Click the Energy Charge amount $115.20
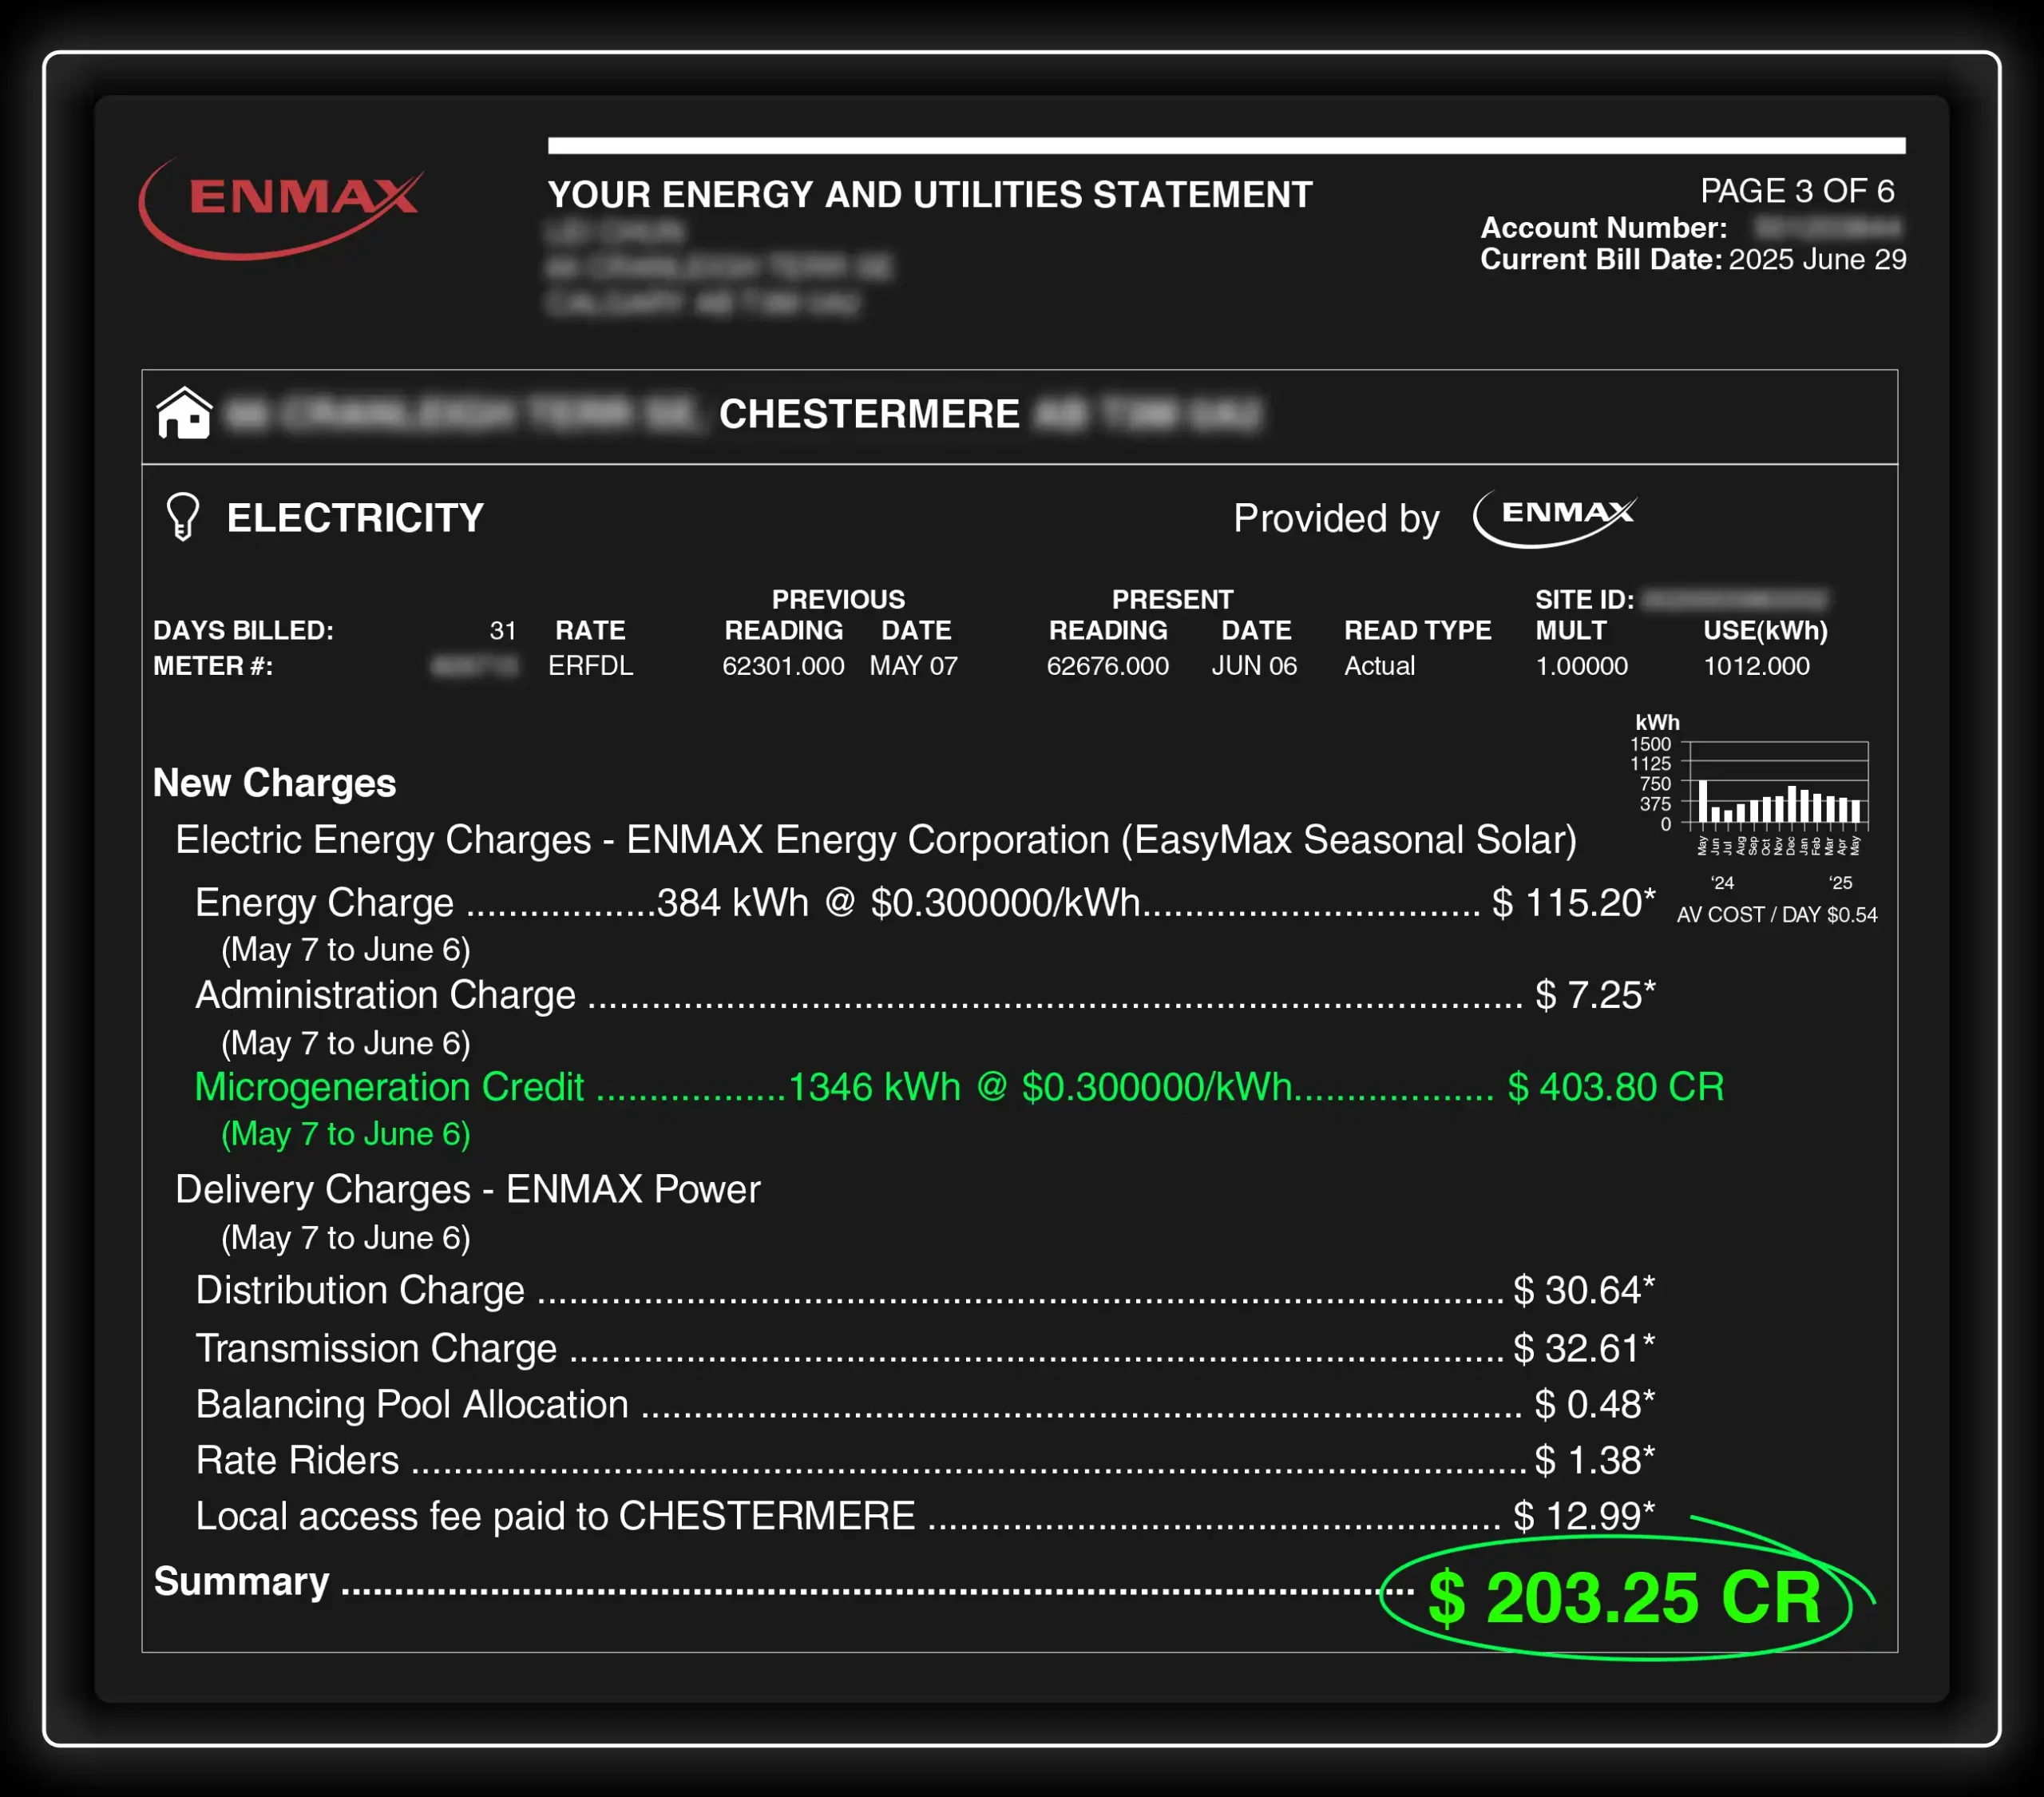2044x1797 pixels. coord(1573,902)
